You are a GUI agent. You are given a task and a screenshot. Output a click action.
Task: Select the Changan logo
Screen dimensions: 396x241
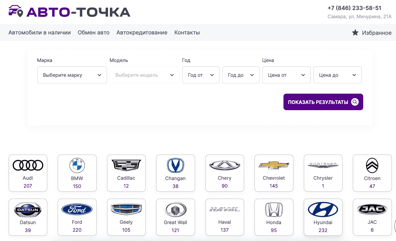[x=175, y=165]
